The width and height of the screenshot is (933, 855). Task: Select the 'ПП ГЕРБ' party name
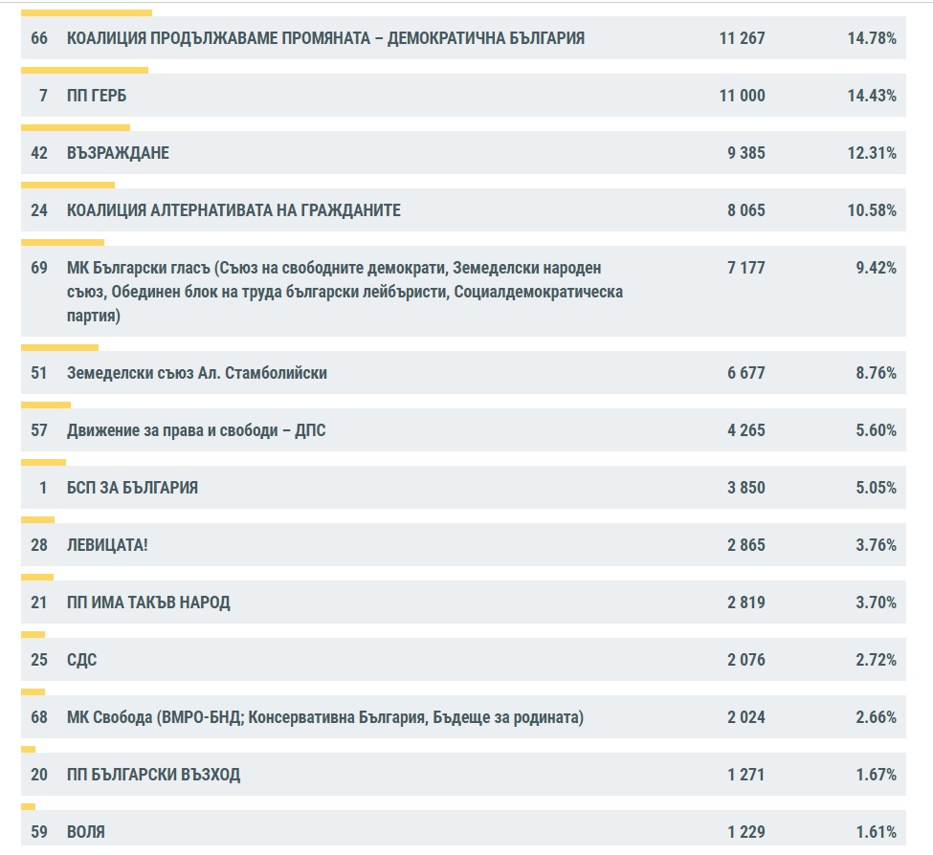(x=97, y=96)
